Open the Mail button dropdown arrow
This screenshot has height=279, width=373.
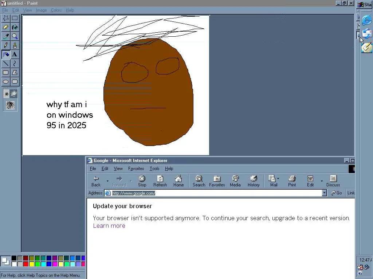point(278,178)
